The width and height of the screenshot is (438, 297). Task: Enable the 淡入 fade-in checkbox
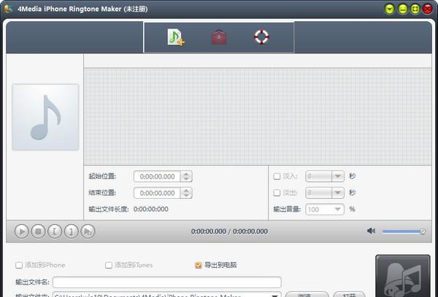point(277,176)
